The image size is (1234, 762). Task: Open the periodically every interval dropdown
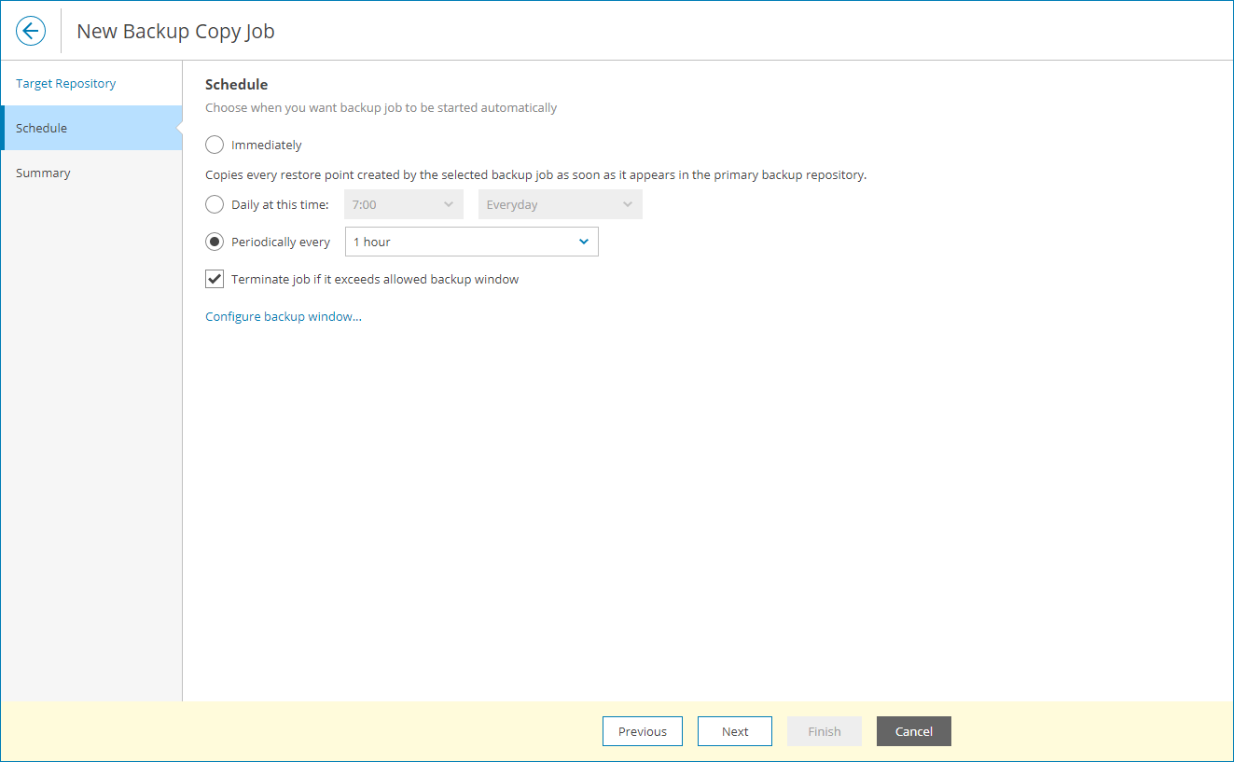point(471,241)
